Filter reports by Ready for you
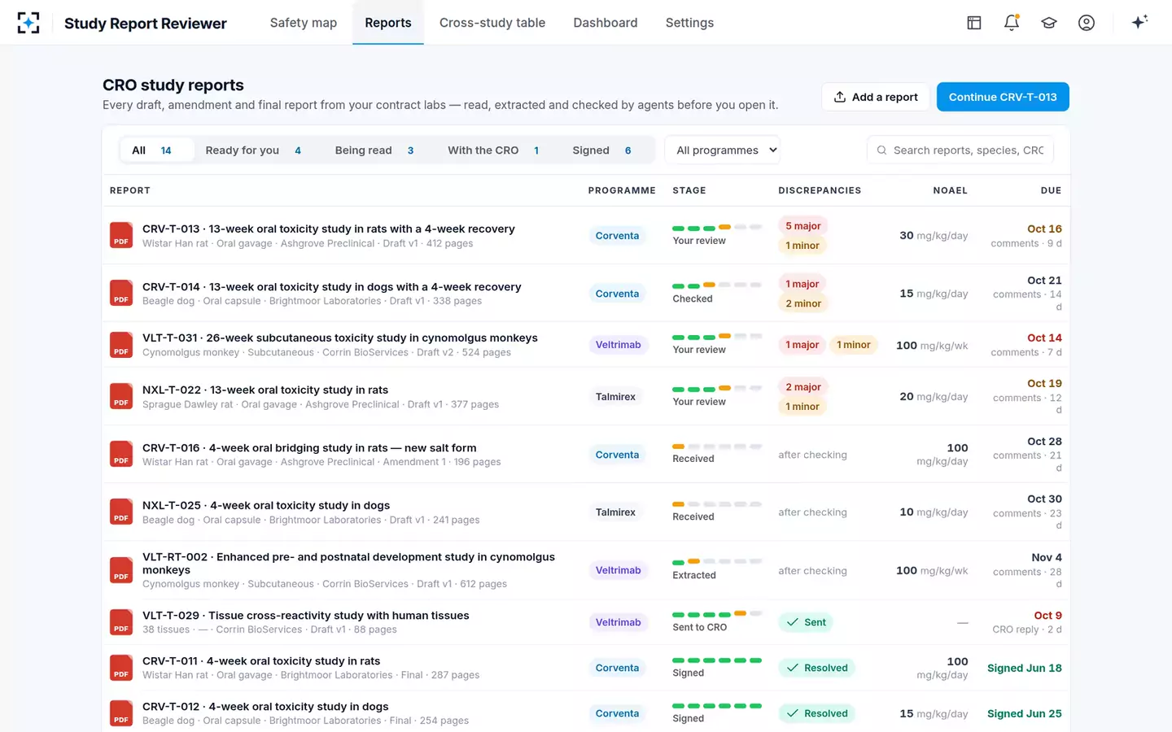 [253, 150]
